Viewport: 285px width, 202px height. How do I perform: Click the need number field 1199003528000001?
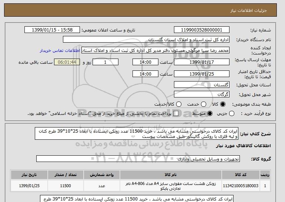202,30
